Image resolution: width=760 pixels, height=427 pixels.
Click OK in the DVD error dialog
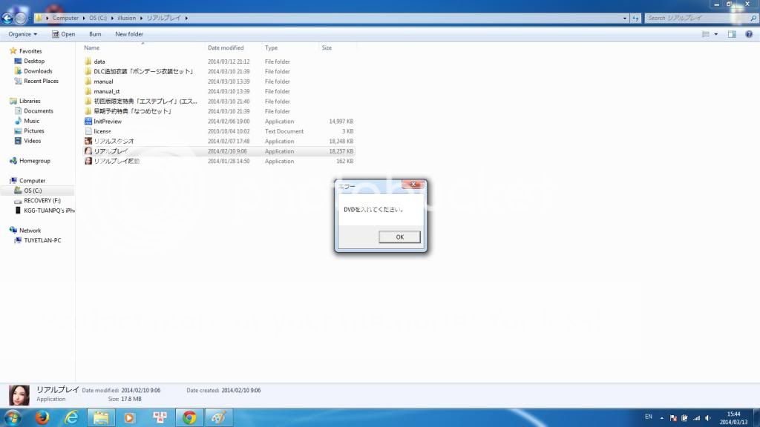tap(399, 237)
